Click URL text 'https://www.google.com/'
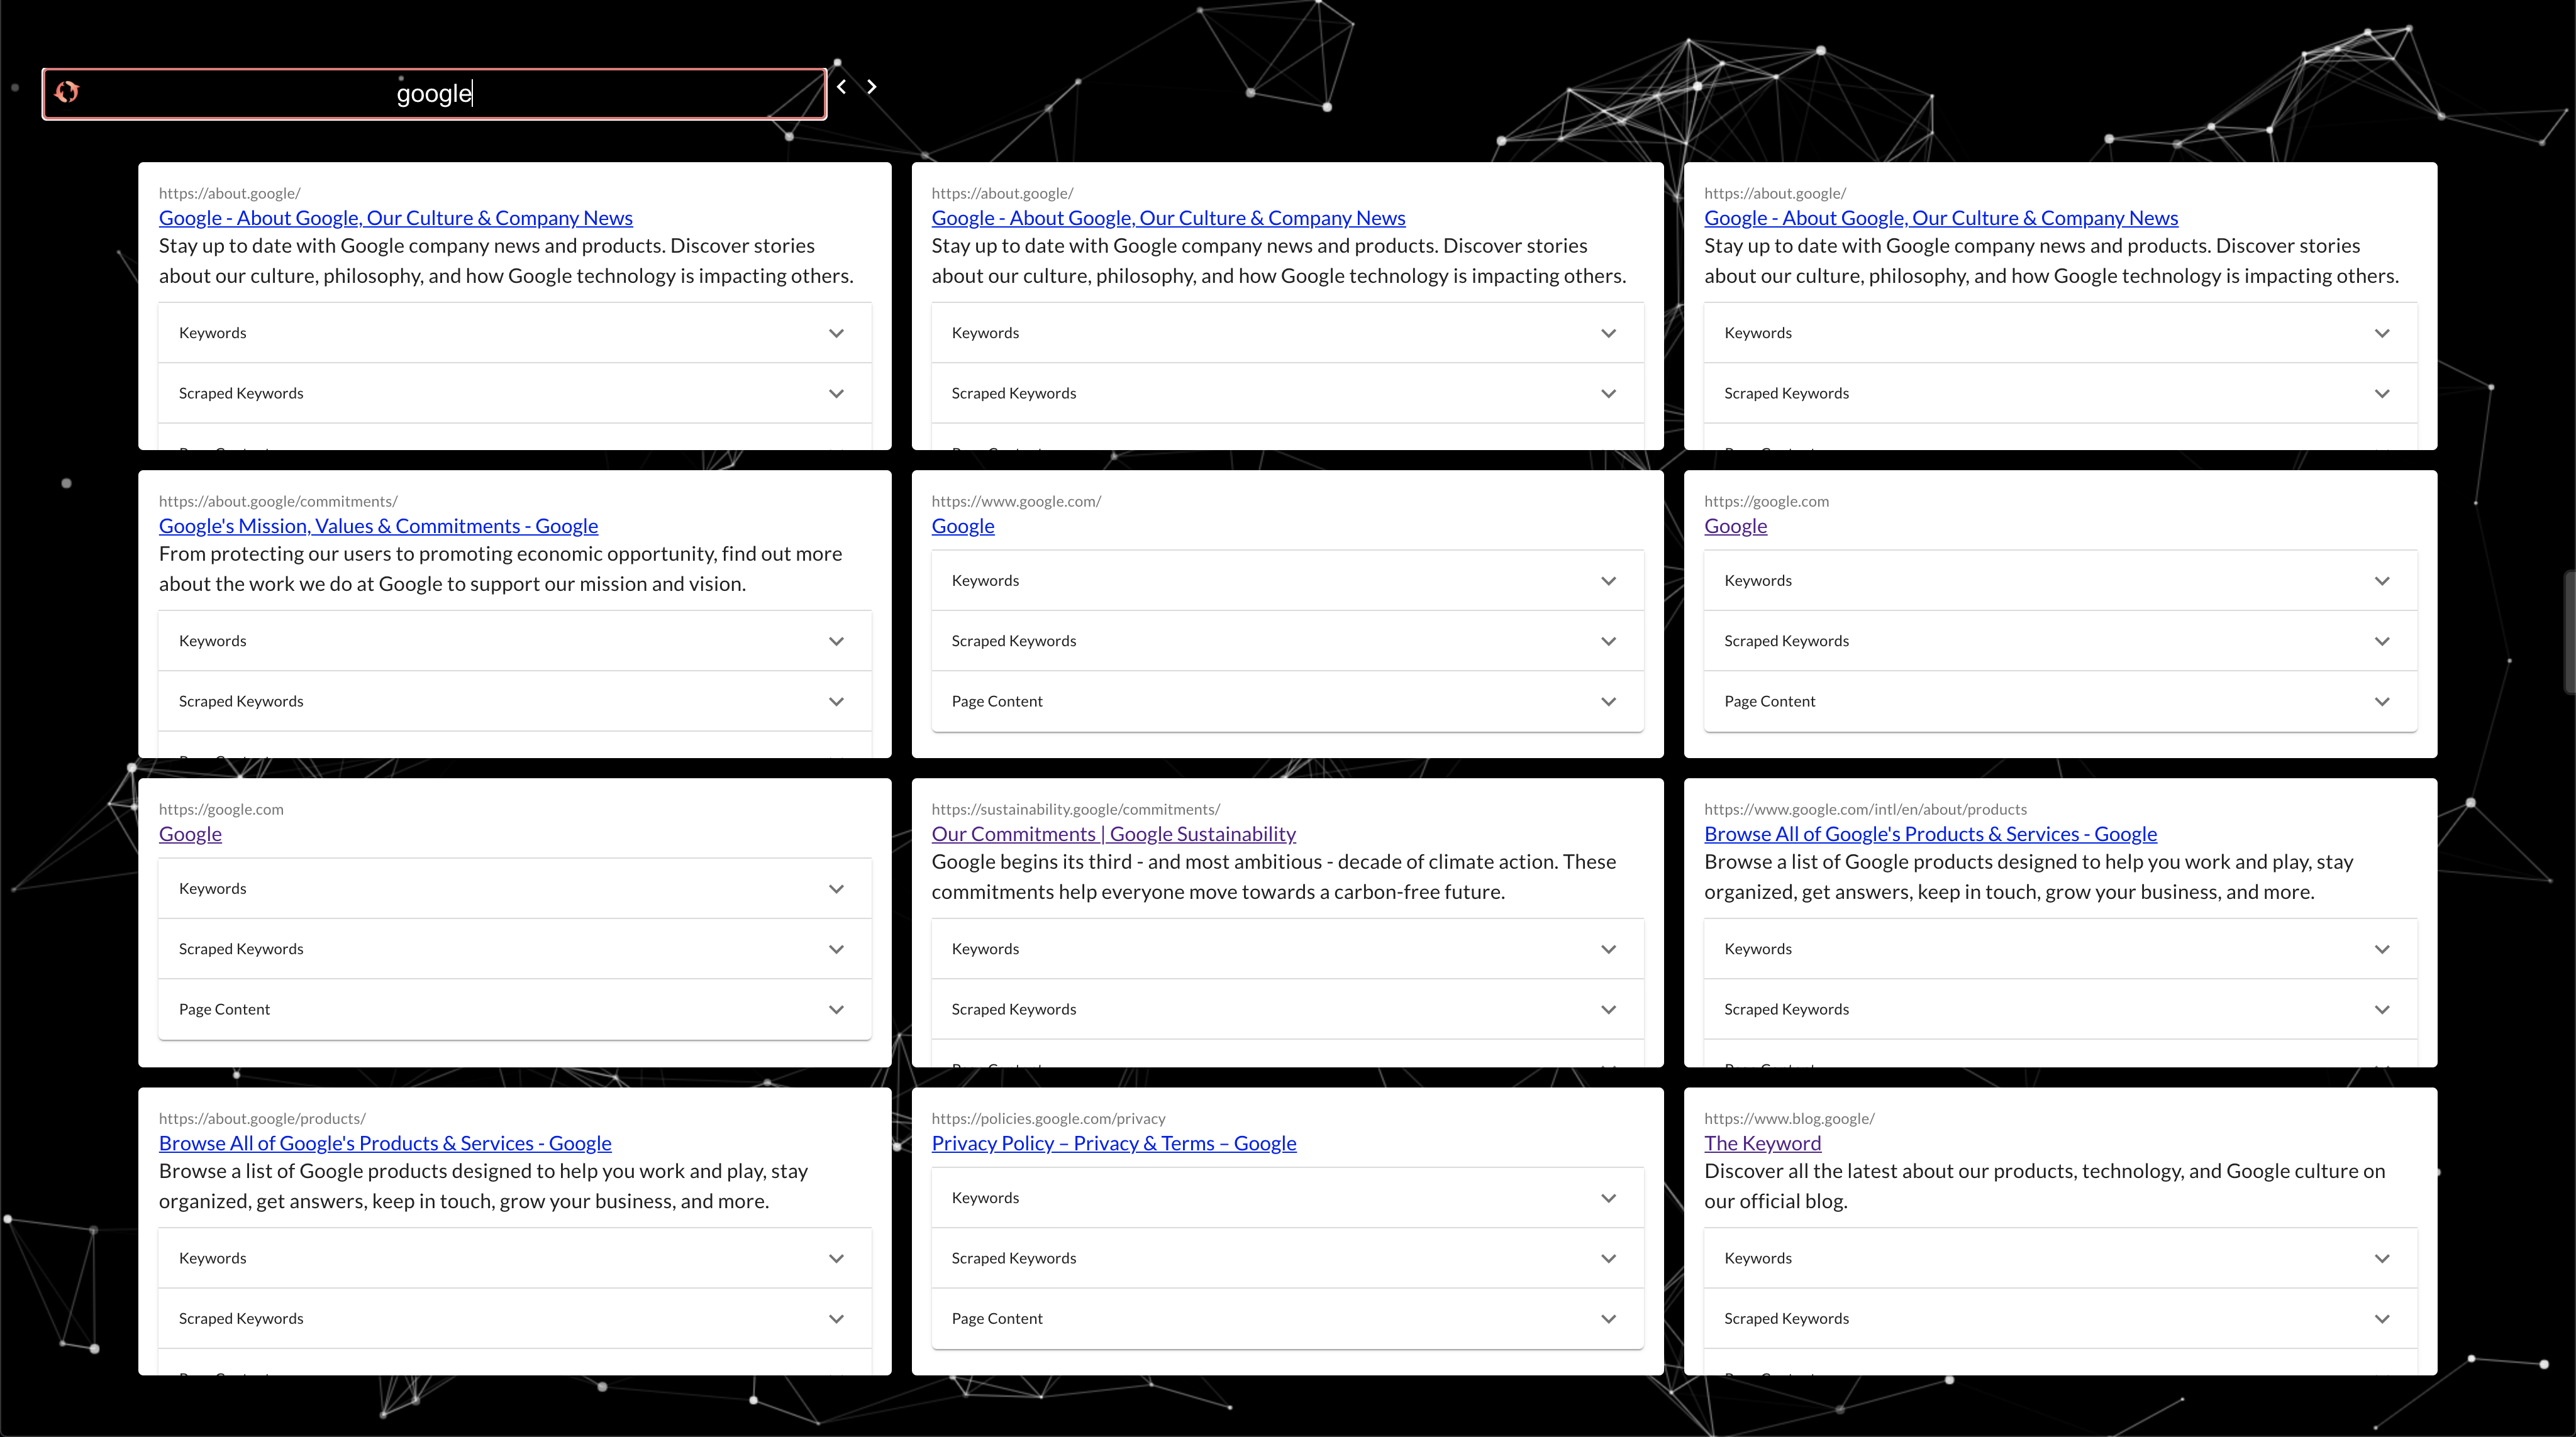The height and width of the screenshot is (1437, 2576). (1016, 502)
